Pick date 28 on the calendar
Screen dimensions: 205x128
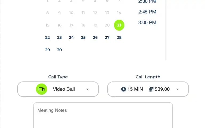119,38
